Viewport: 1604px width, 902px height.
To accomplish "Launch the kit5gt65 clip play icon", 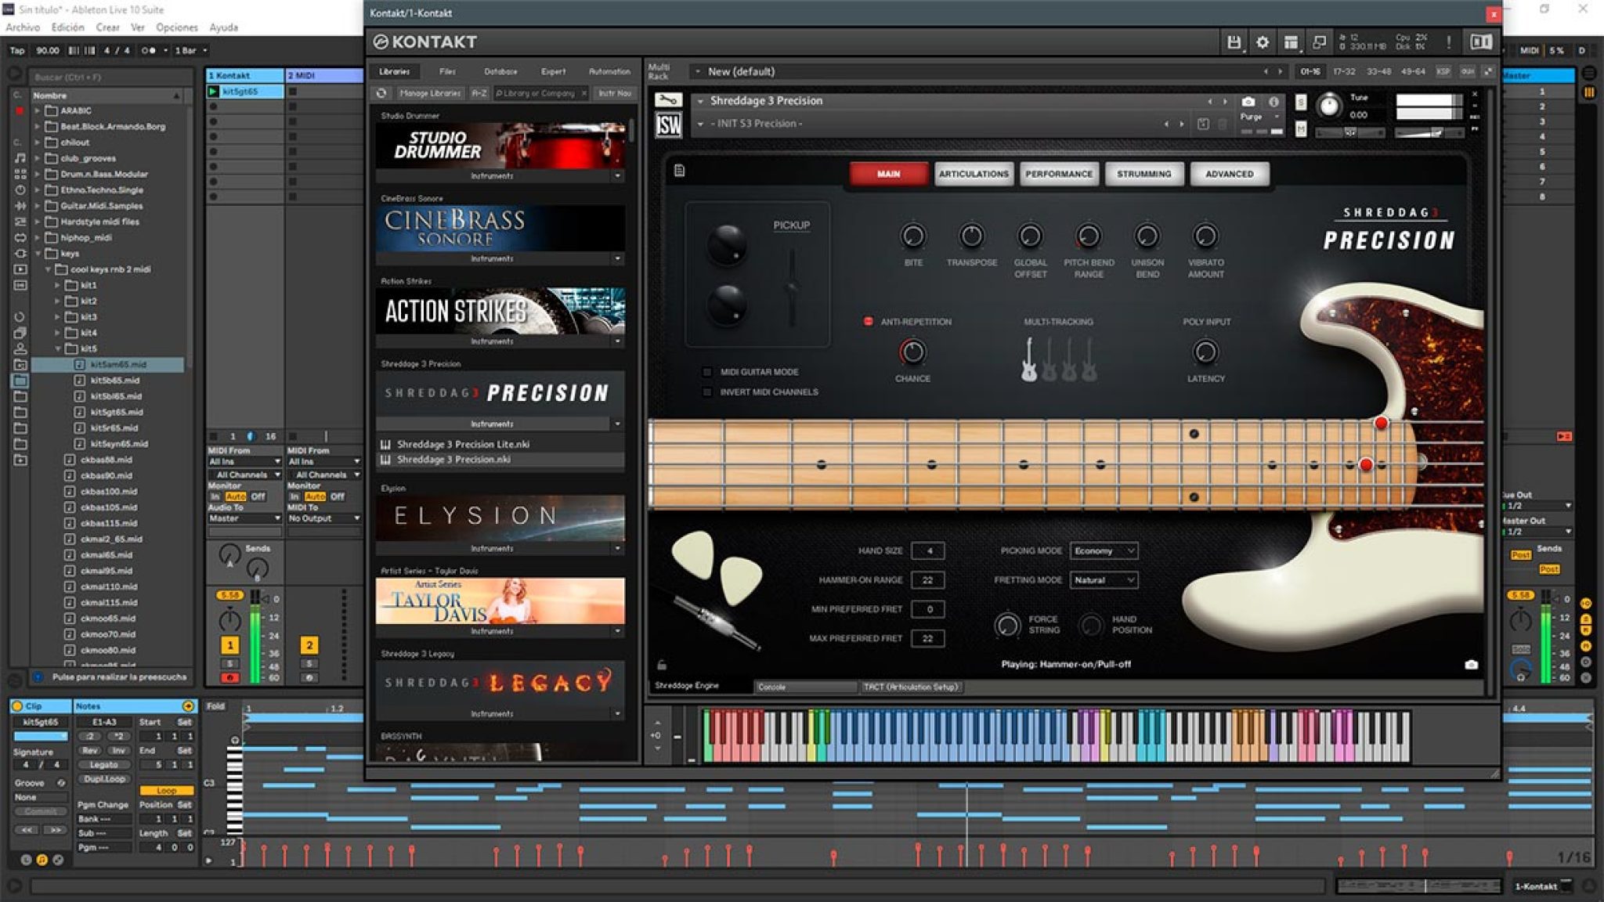I will [212, 92].
